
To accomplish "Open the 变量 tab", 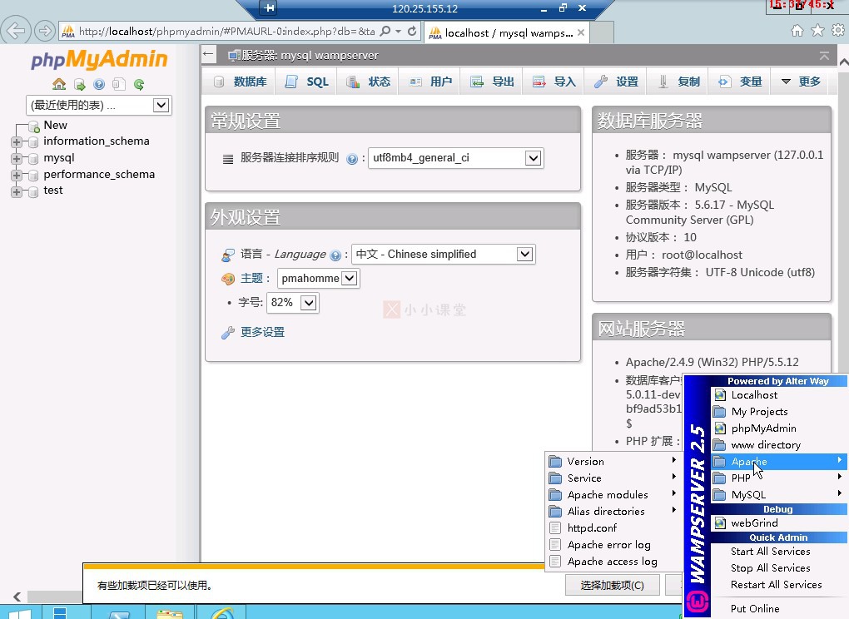I will pos(740,82).
